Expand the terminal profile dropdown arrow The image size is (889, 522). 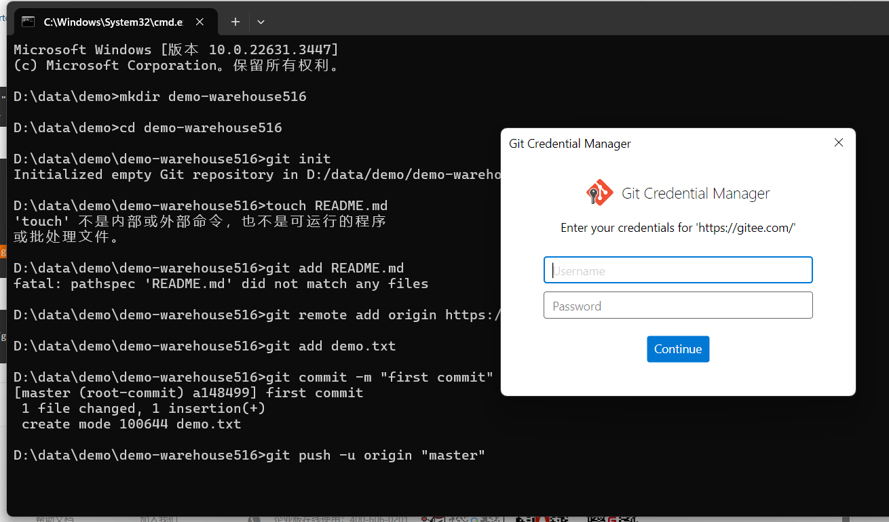click(261, 22)
